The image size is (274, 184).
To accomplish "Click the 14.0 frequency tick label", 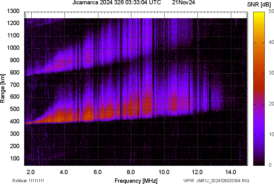I will pos(231,172).
